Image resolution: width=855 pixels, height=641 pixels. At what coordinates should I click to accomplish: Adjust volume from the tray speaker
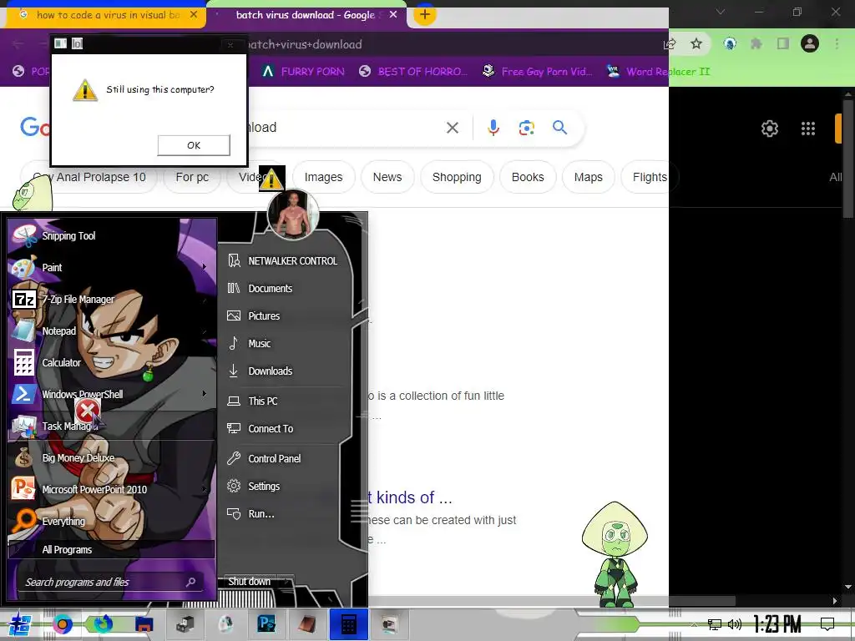coord(735,624)
